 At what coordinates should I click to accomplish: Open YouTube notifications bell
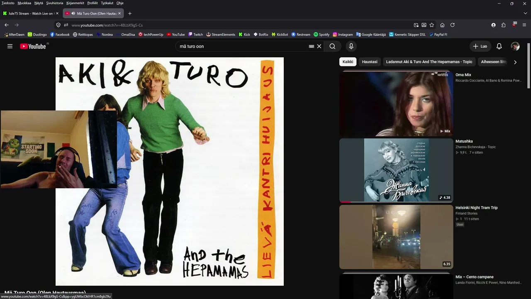[499, 47]
